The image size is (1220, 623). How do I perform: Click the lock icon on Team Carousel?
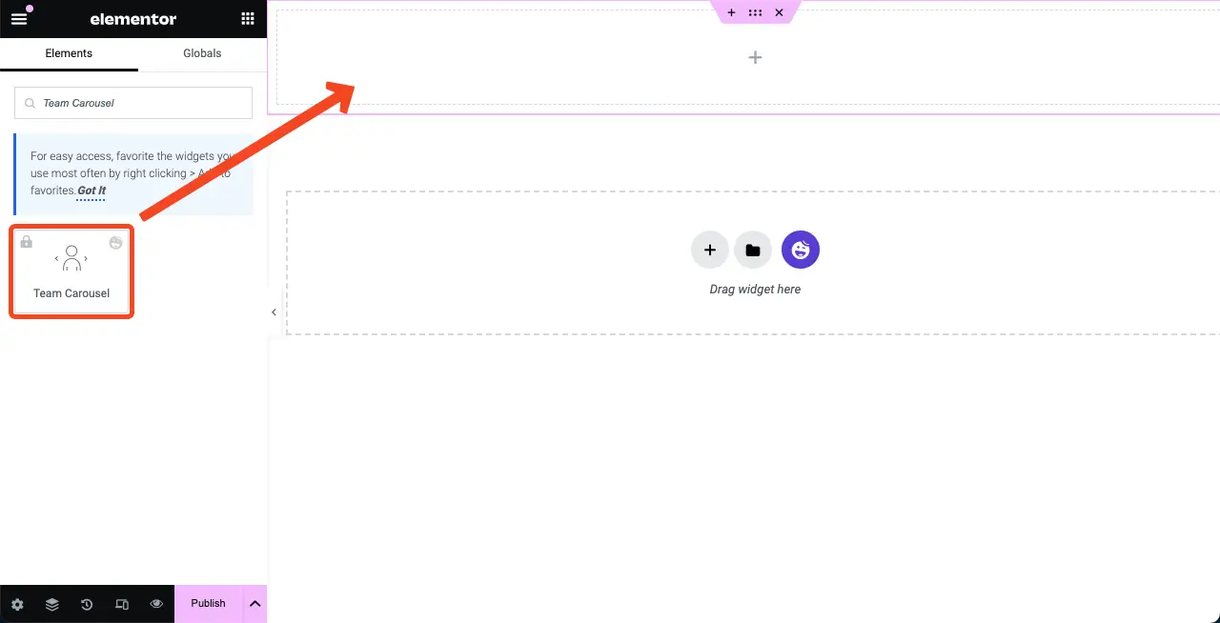click(27, 242)
